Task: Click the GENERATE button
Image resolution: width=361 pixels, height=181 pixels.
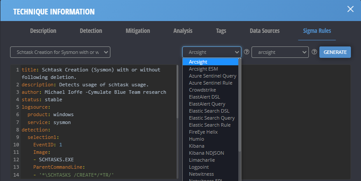Action: (x=335, y=52)
